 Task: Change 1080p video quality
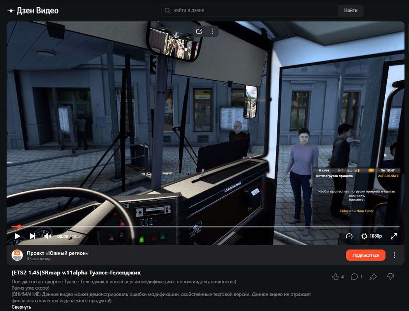(x=376, y=236)
